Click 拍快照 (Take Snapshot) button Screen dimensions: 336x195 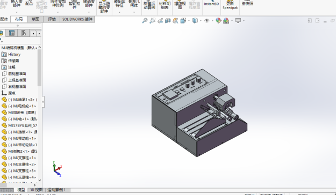tap(247, 3)
